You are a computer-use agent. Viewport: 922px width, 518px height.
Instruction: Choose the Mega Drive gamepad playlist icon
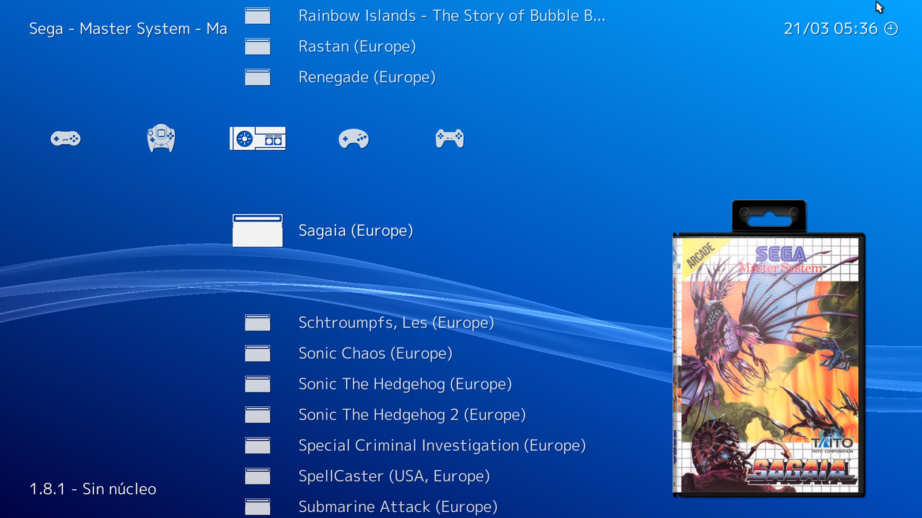click(353, 139)
